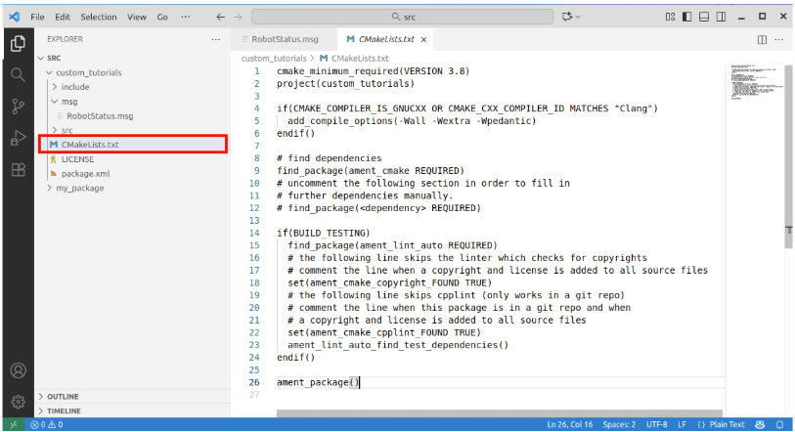The height and width of the screenshot is (432, 795).
Task: Expand the OUTLINE section
Action: click(x=63, y=396)
